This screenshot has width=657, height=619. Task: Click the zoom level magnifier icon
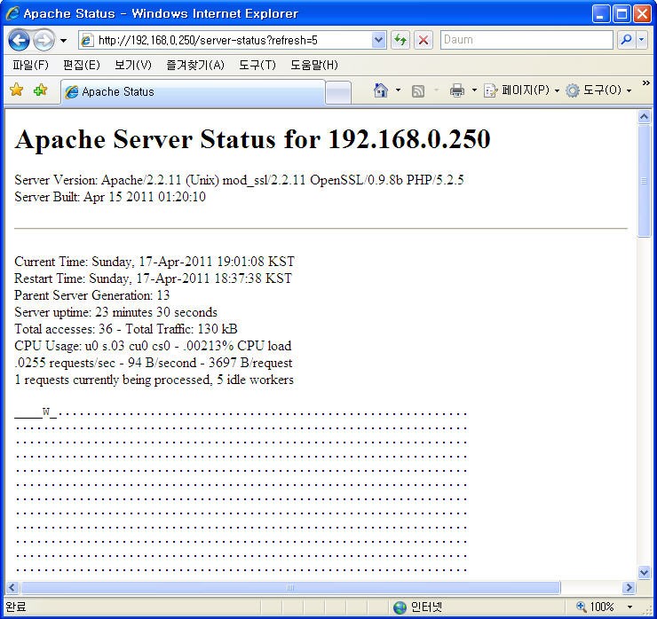(582, 607)
